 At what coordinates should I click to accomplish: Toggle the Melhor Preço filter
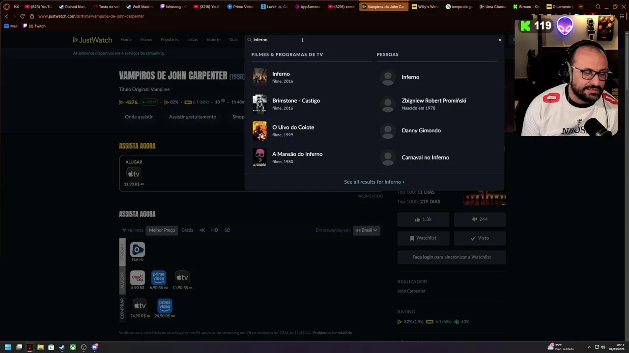point(162,230)
